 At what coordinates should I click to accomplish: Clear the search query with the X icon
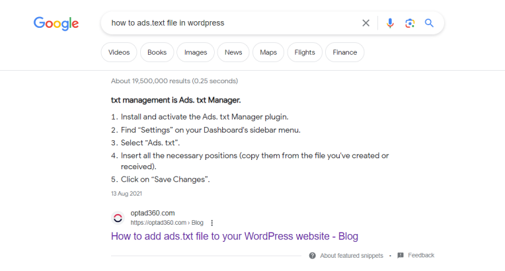[366, 23]
